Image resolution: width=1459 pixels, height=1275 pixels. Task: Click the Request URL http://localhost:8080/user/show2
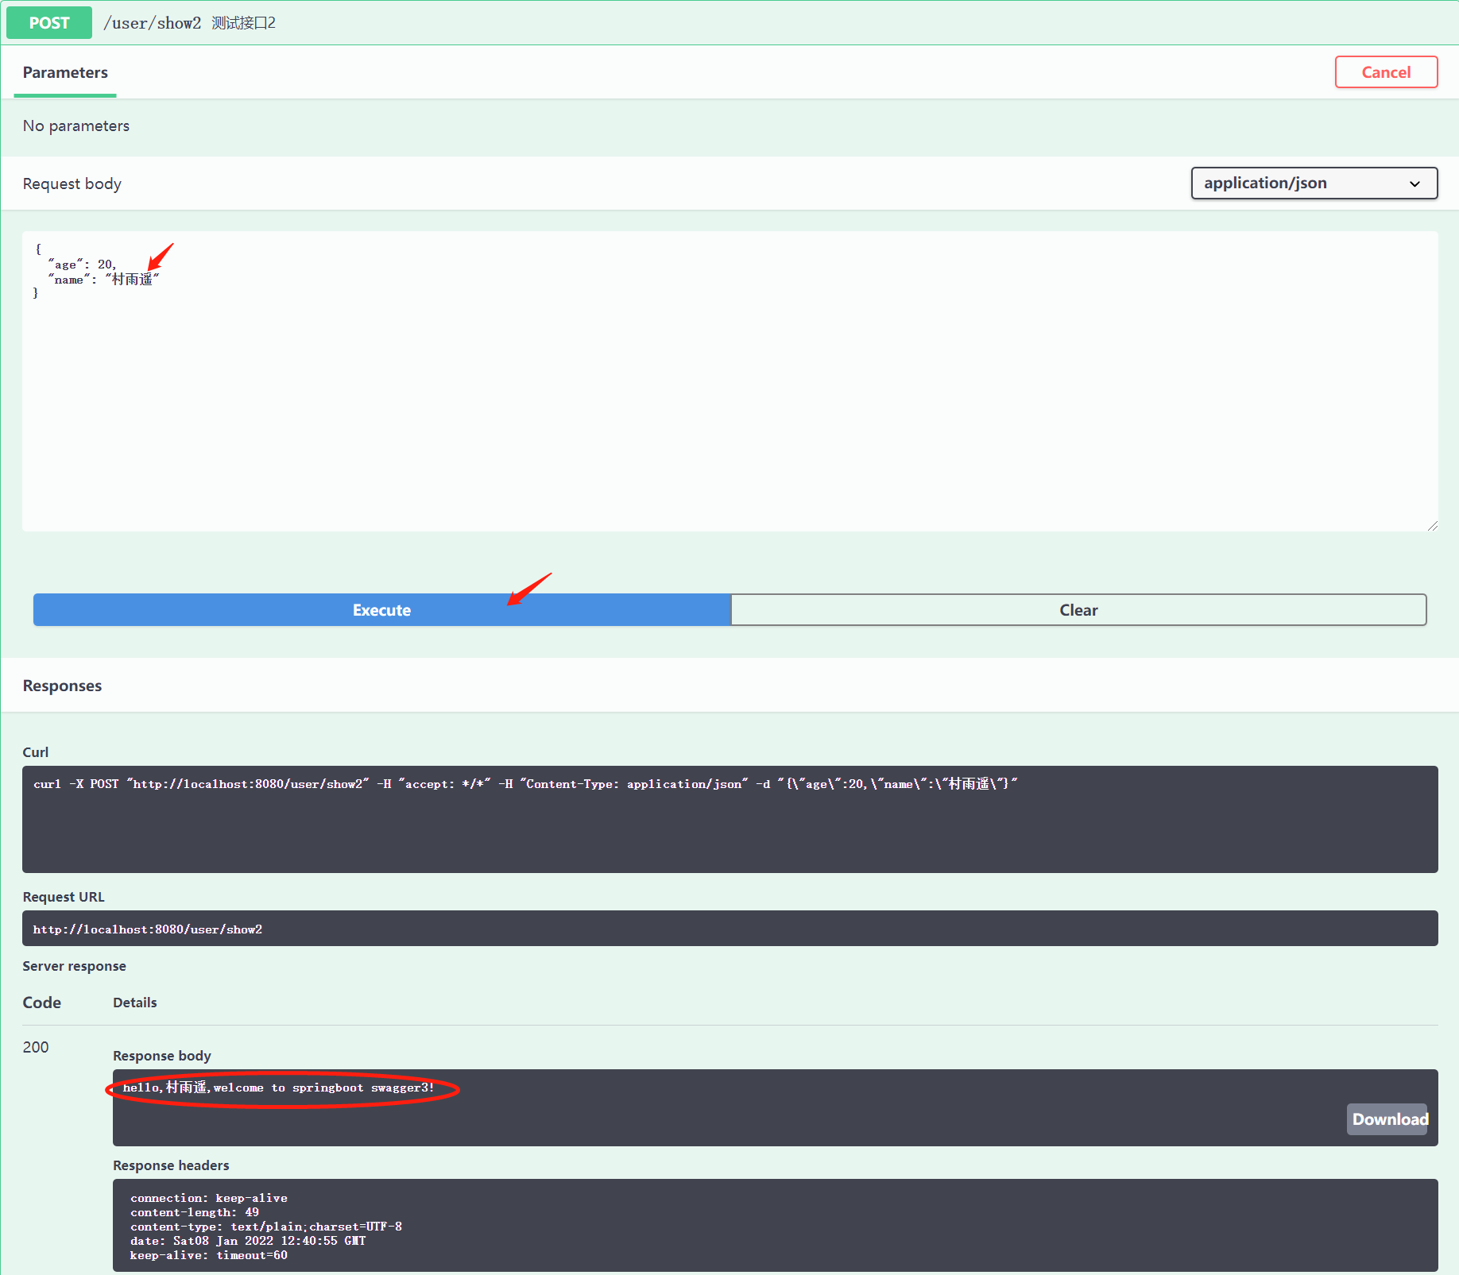148,929
